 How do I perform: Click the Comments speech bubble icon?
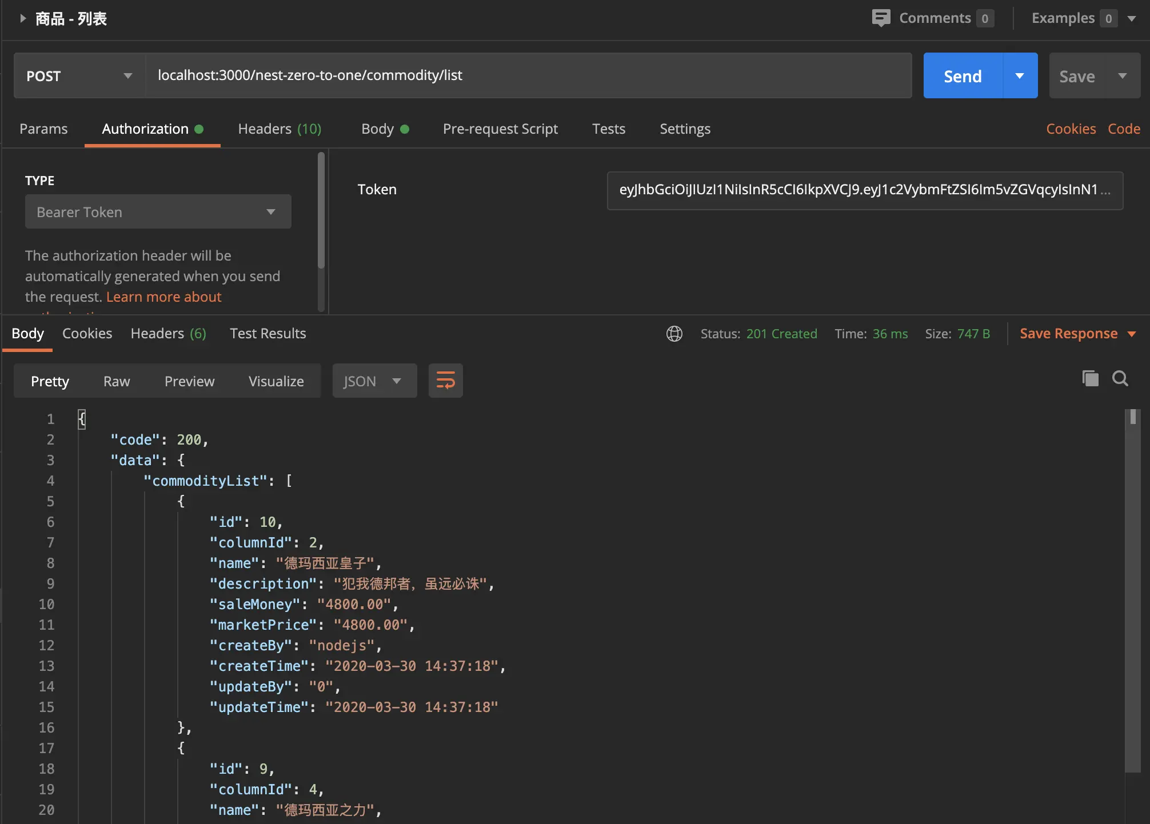click(881, 18)
